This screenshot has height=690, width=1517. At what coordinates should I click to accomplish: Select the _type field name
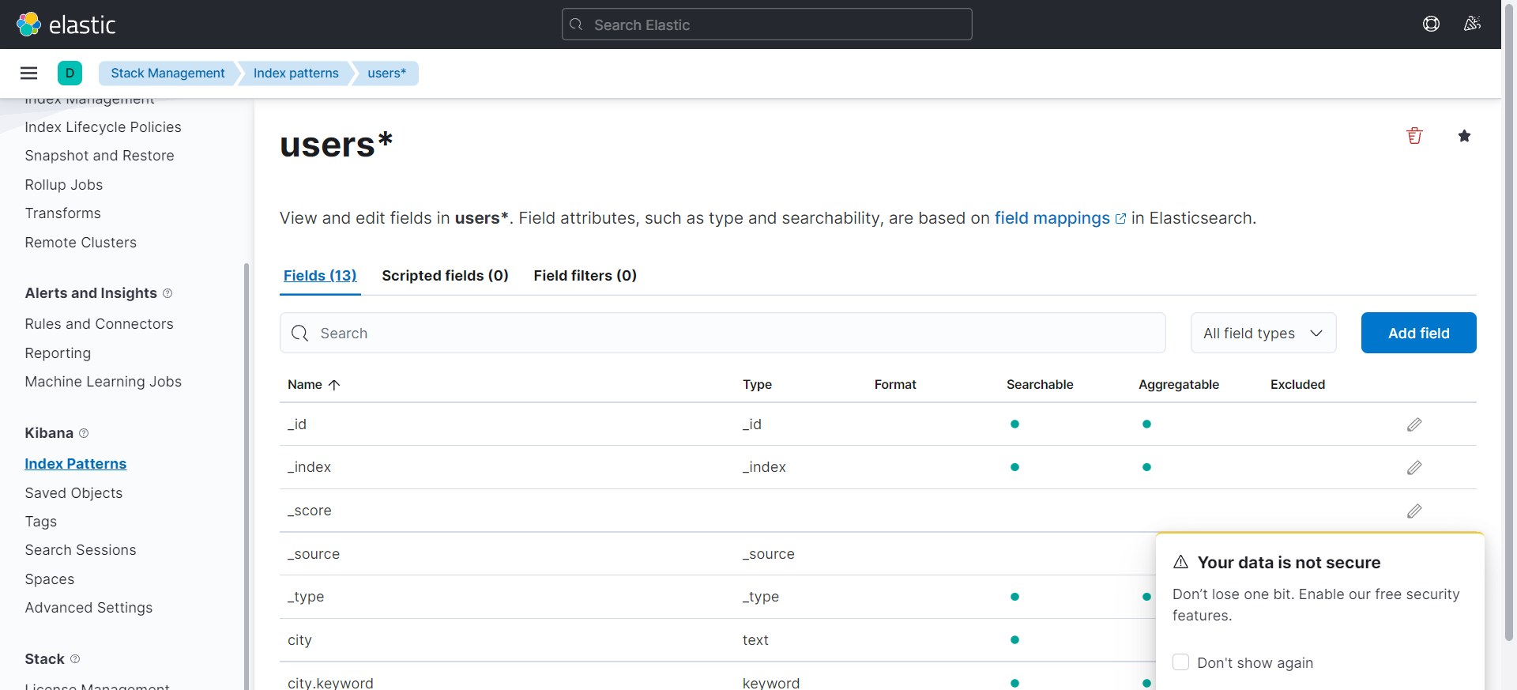coord(306,597)
